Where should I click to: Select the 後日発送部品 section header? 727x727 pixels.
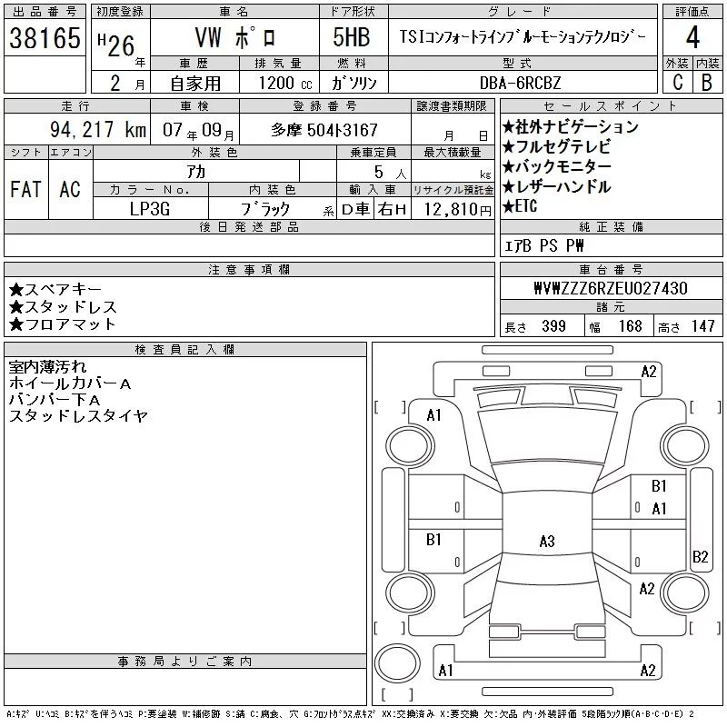(x=249, y=227)
